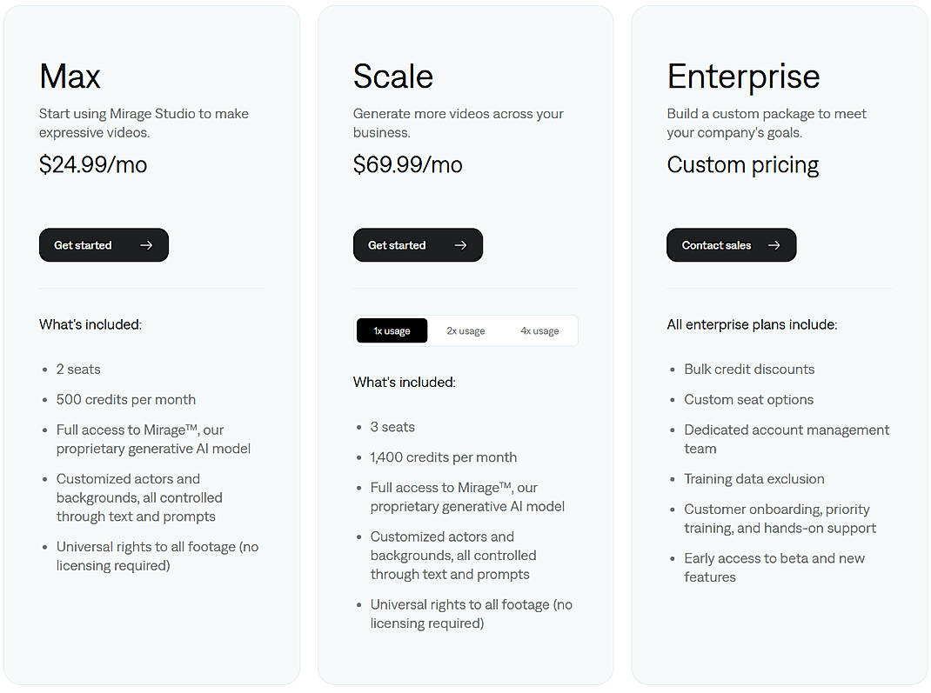Image resolution: width=931 pixels, height=693 pixels.
Task: Click Contact sales for Enterprise
Action: [731, 245]
